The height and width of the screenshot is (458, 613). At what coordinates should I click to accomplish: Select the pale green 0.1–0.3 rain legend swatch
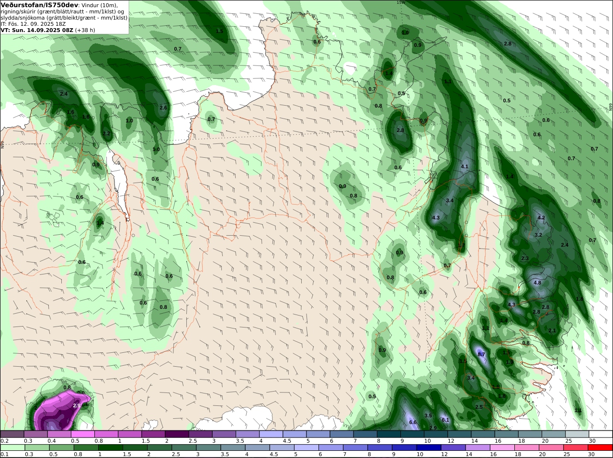[x=13, y=447]
